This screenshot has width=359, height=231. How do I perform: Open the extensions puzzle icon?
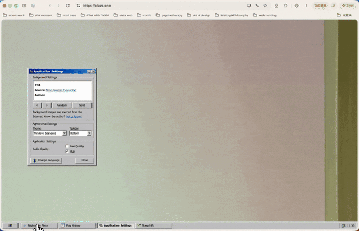pos(286,6)
